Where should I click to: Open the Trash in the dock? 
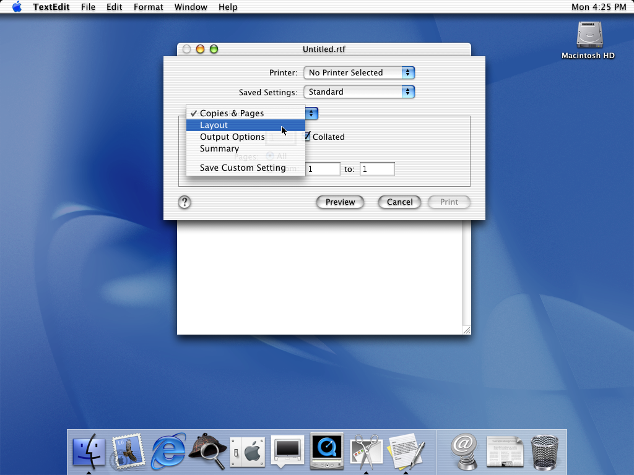tap(544, 452)
